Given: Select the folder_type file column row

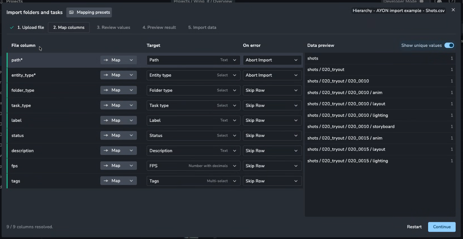Looking at the screenshot, I should 155,90.
